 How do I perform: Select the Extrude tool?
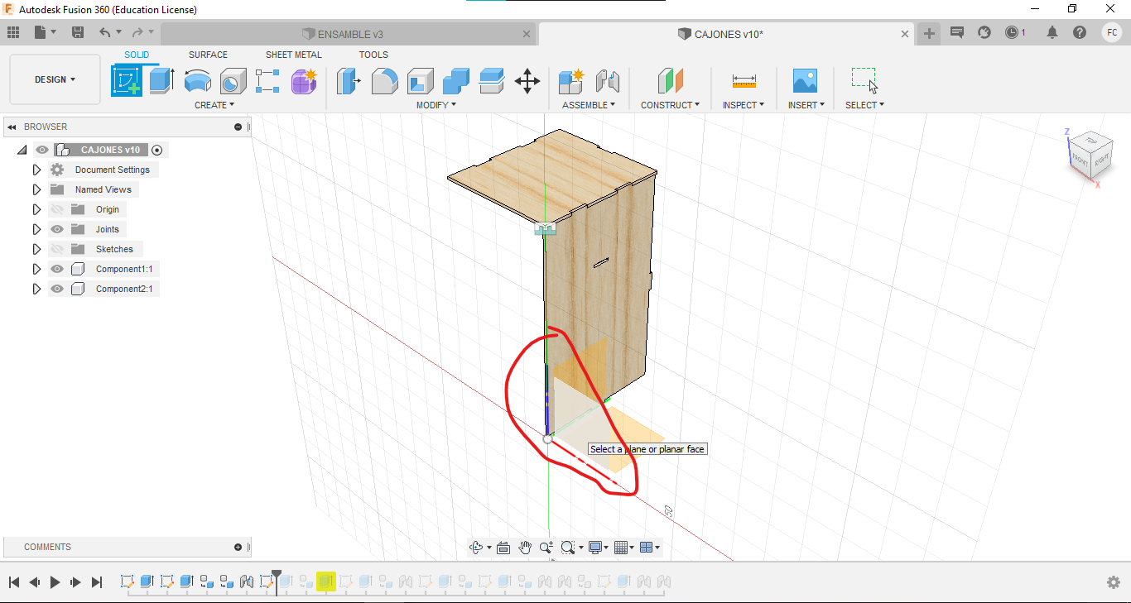(161, 81)
